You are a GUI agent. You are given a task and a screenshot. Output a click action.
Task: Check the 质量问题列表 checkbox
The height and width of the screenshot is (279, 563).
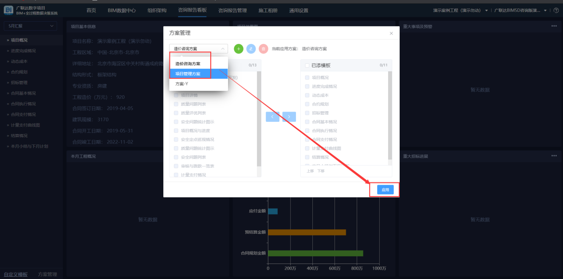click(176, 104)
